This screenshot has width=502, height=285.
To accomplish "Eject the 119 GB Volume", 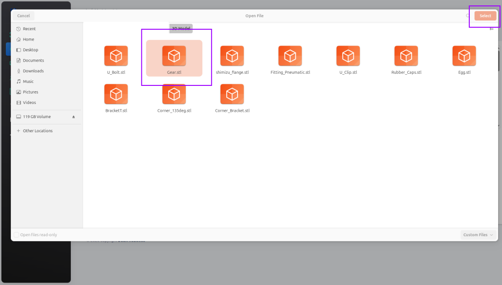I will pyautogui.click(x=74, y=117).
